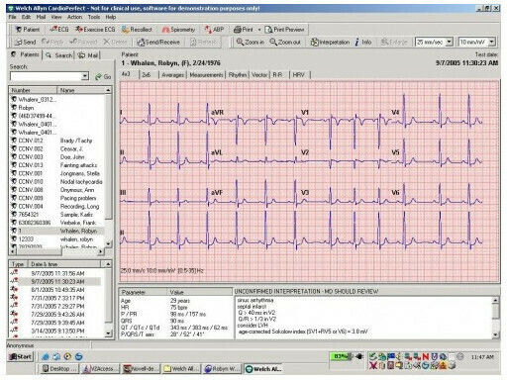
Task: Select patient row Pacing problem
Action: pyautogui.click(x=56, y=198)
